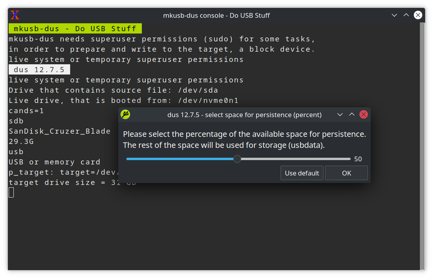Click the persistence slider handle
The width and height of the screenshot is (433, 278).
point(237,159)
